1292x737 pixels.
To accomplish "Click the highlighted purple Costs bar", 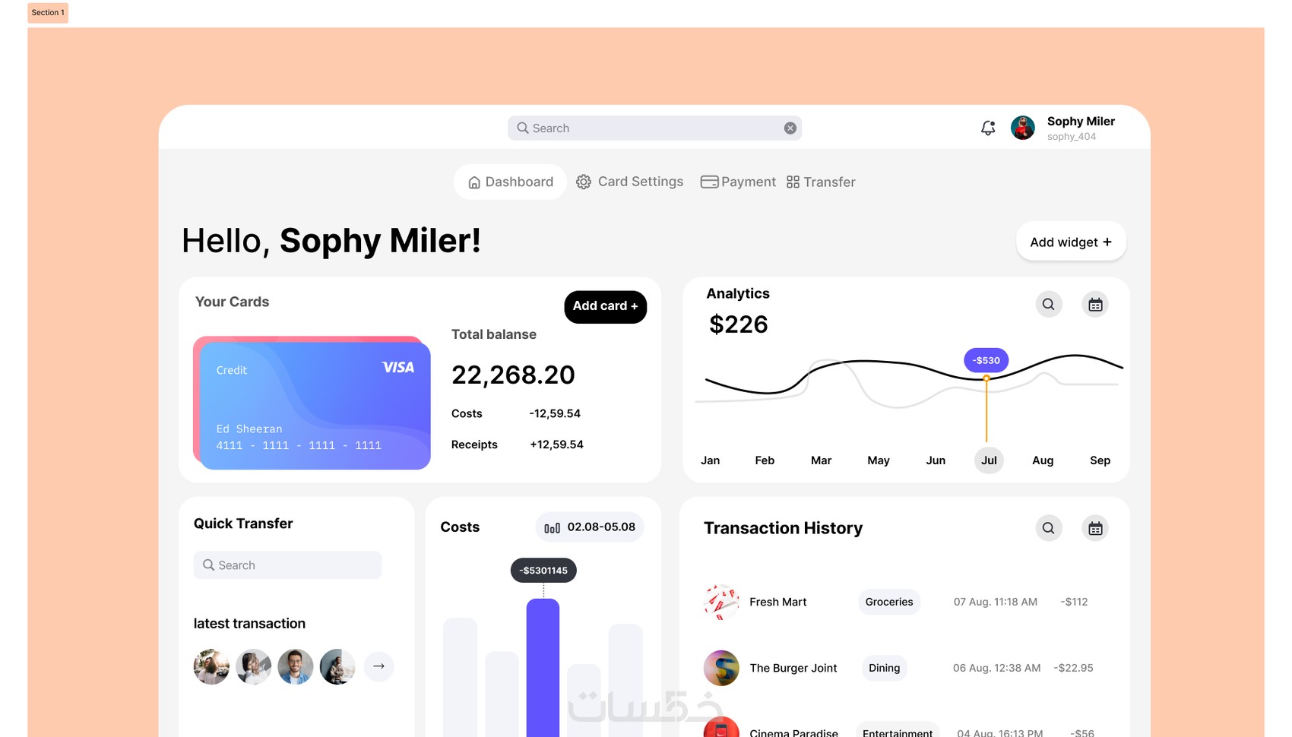I will (543, 668).
